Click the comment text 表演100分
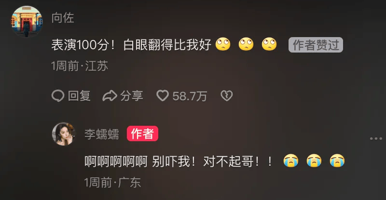386x200 pixels. (x=80, y=45)
